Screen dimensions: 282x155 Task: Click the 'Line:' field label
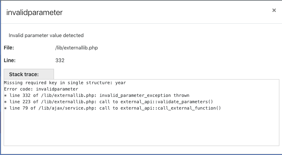(x=9, y=60)
